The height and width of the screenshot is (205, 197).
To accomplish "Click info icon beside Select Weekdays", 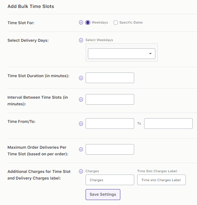I will point(81,40).
